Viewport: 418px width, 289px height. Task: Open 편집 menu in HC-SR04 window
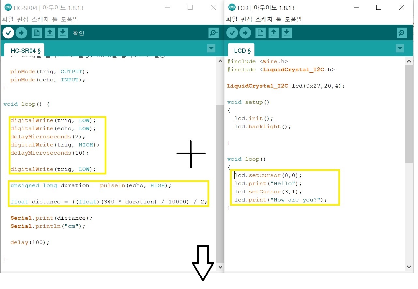coord(23,20)
